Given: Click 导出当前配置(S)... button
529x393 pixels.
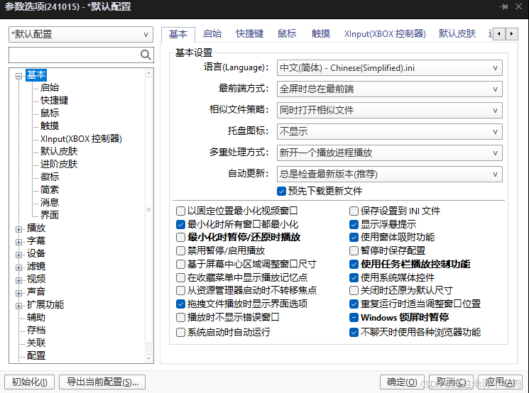Looking at the screenshot, I should click(102, 382).
